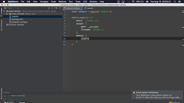
Task: Click the collapse all icon in Project panel
Action: (52, 8)
